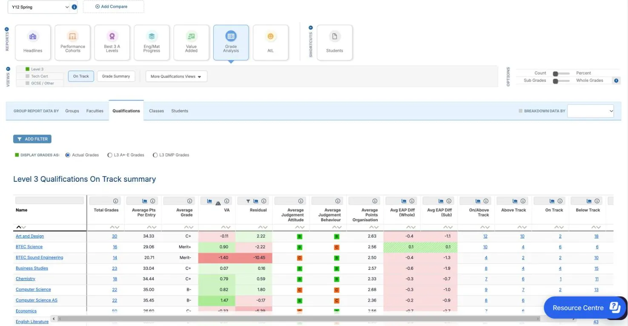Viewport: 628px width, 326px height.
Task: Switch to the Groups tab
Action: (x=72, y=111)
